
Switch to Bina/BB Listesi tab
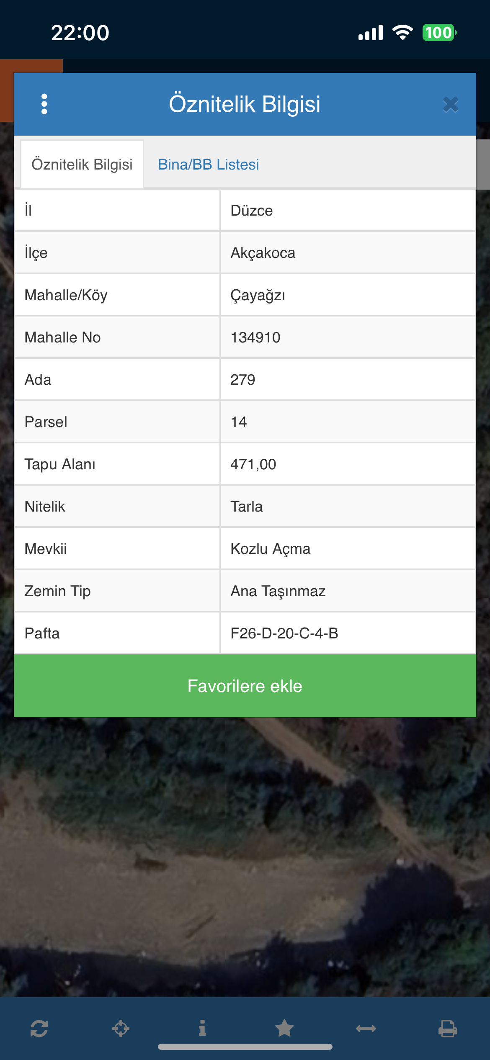208,165
